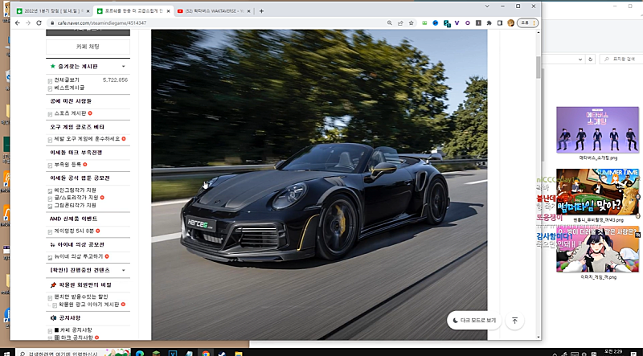
Task: Click the browser page vertical scrollbar thumb
Action: tap(539, 68)
